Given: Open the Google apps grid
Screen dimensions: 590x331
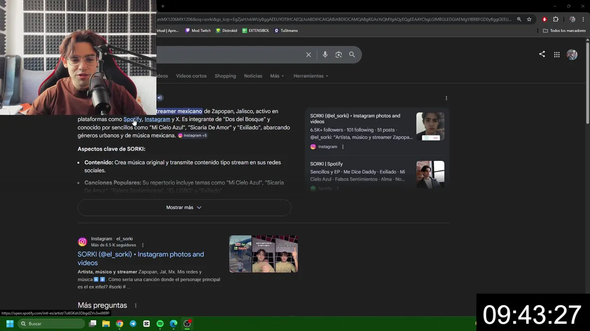Looking at the screenshot, I should 557,55.
